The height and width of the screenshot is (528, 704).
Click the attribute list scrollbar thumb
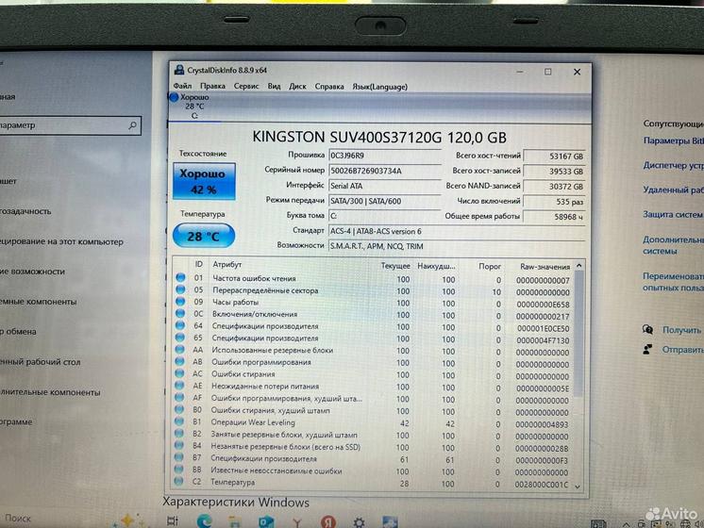pyautogui.click(x=578, y=333)
